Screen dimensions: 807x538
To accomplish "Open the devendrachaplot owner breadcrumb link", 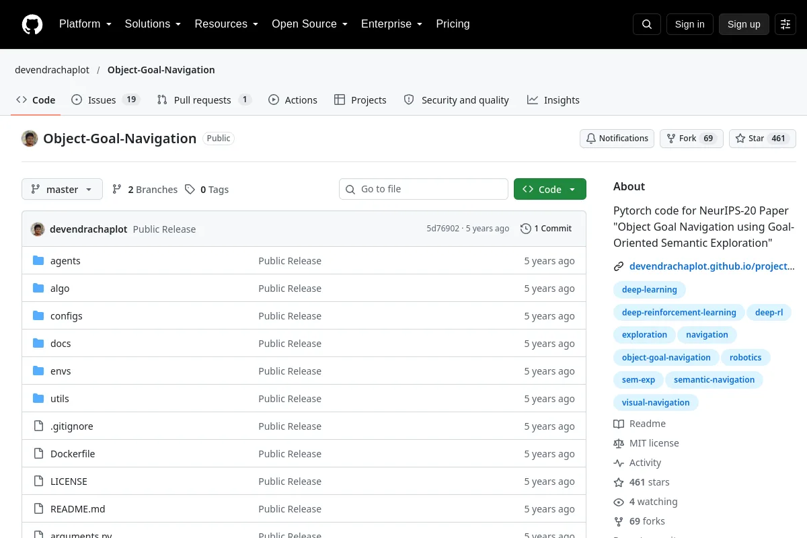I will (52, 70).
